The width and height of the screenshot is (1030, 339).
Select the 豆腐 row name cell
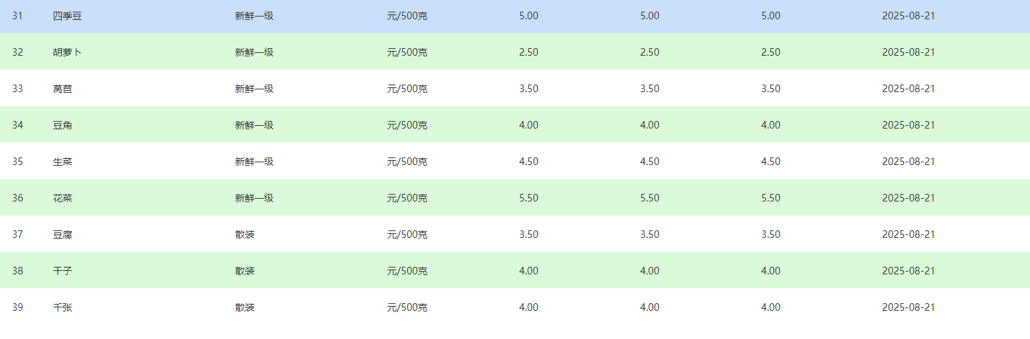coord(63,234)
